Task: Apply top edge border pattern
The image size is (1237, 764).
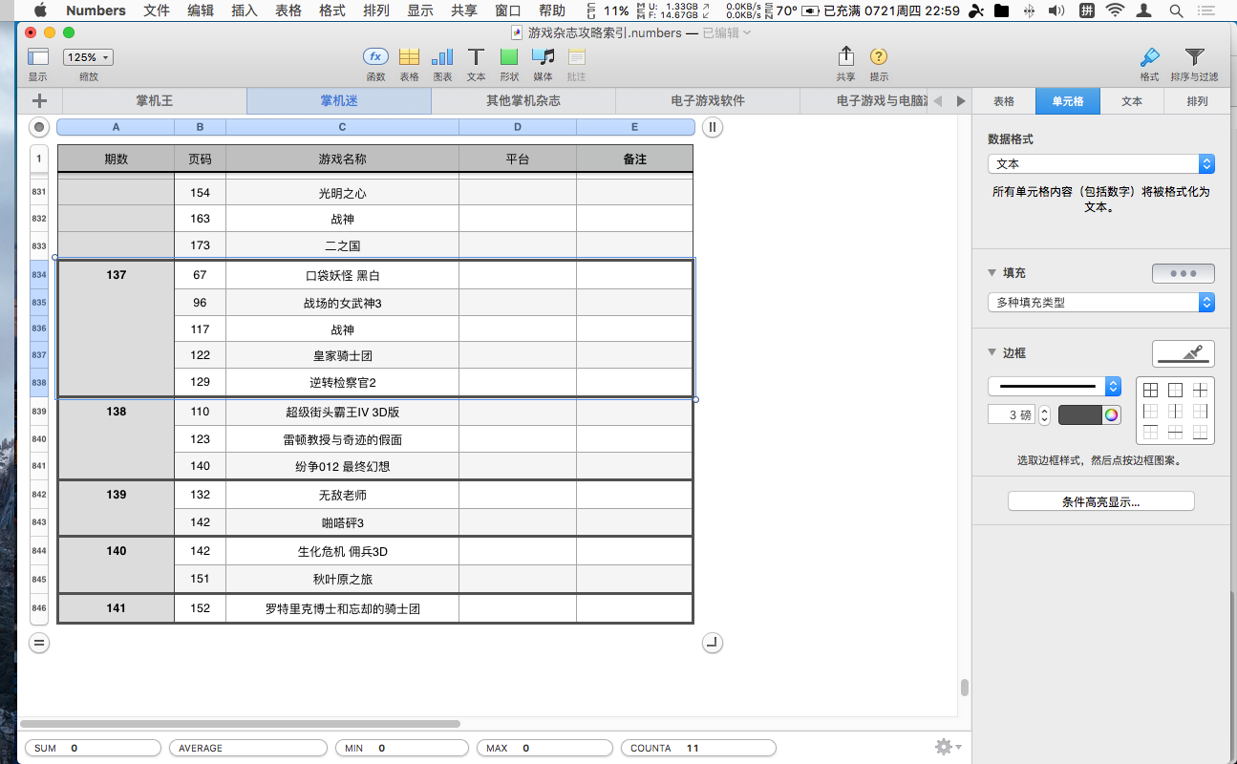Action: pos(1150,432)
